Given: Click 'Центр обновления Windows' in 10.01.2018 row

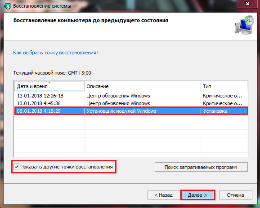Looking at the screenshot, I should 118,103.
